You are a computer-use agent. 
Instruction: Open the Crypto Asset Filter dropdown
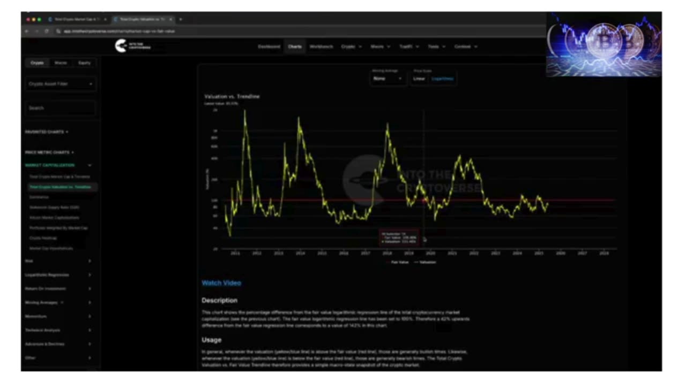(61, 84)
